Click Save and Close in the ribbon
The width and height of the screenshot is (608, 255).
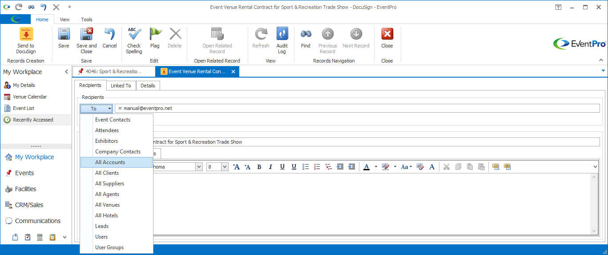tap(86, 40)
